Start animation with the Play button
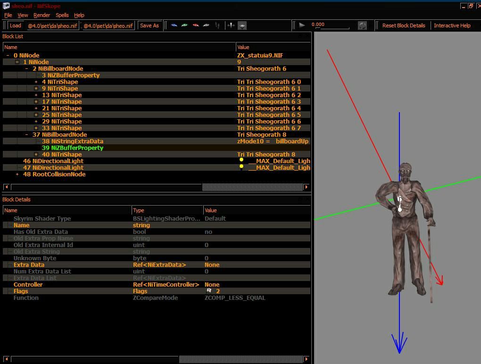The width and height of the screenshot is (481, 364). pos(302,25)
